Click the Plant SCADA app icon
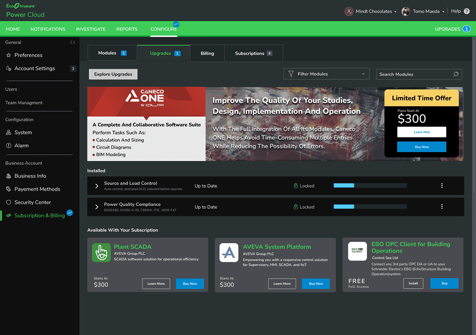This screenshot has height=335, width=476. tap(101, 253)
